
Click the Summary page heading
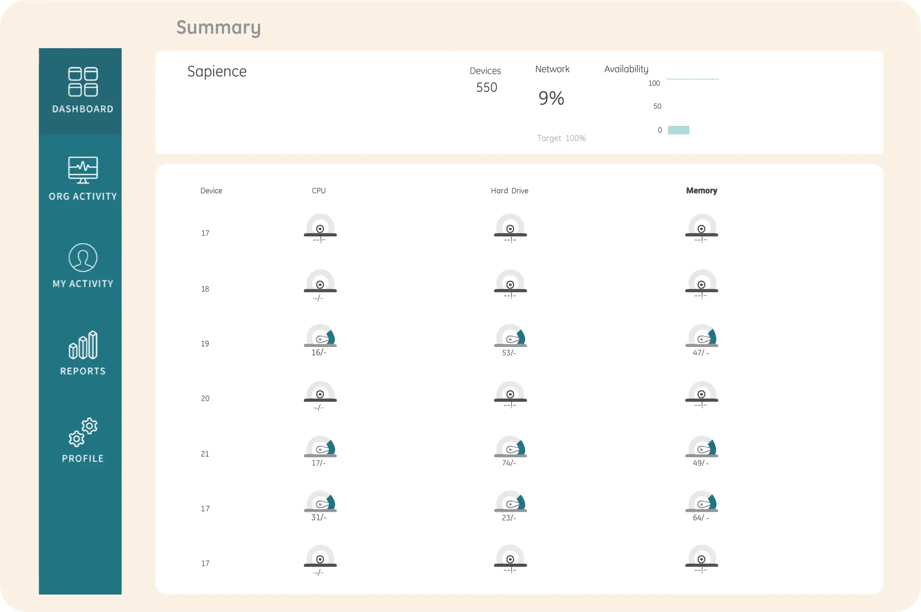coord(218,27)
